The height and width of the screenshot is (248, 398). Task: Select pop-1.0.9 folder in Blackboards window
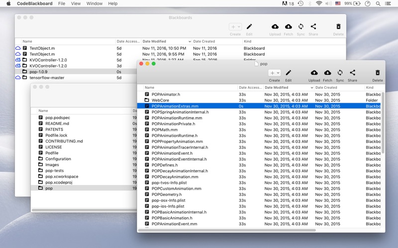pyautogui.click(x=76, y=72)
